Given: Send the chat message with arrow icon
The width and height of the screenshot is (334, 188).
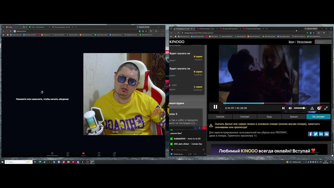Looking at the screenshot, I should click(204, 150).
